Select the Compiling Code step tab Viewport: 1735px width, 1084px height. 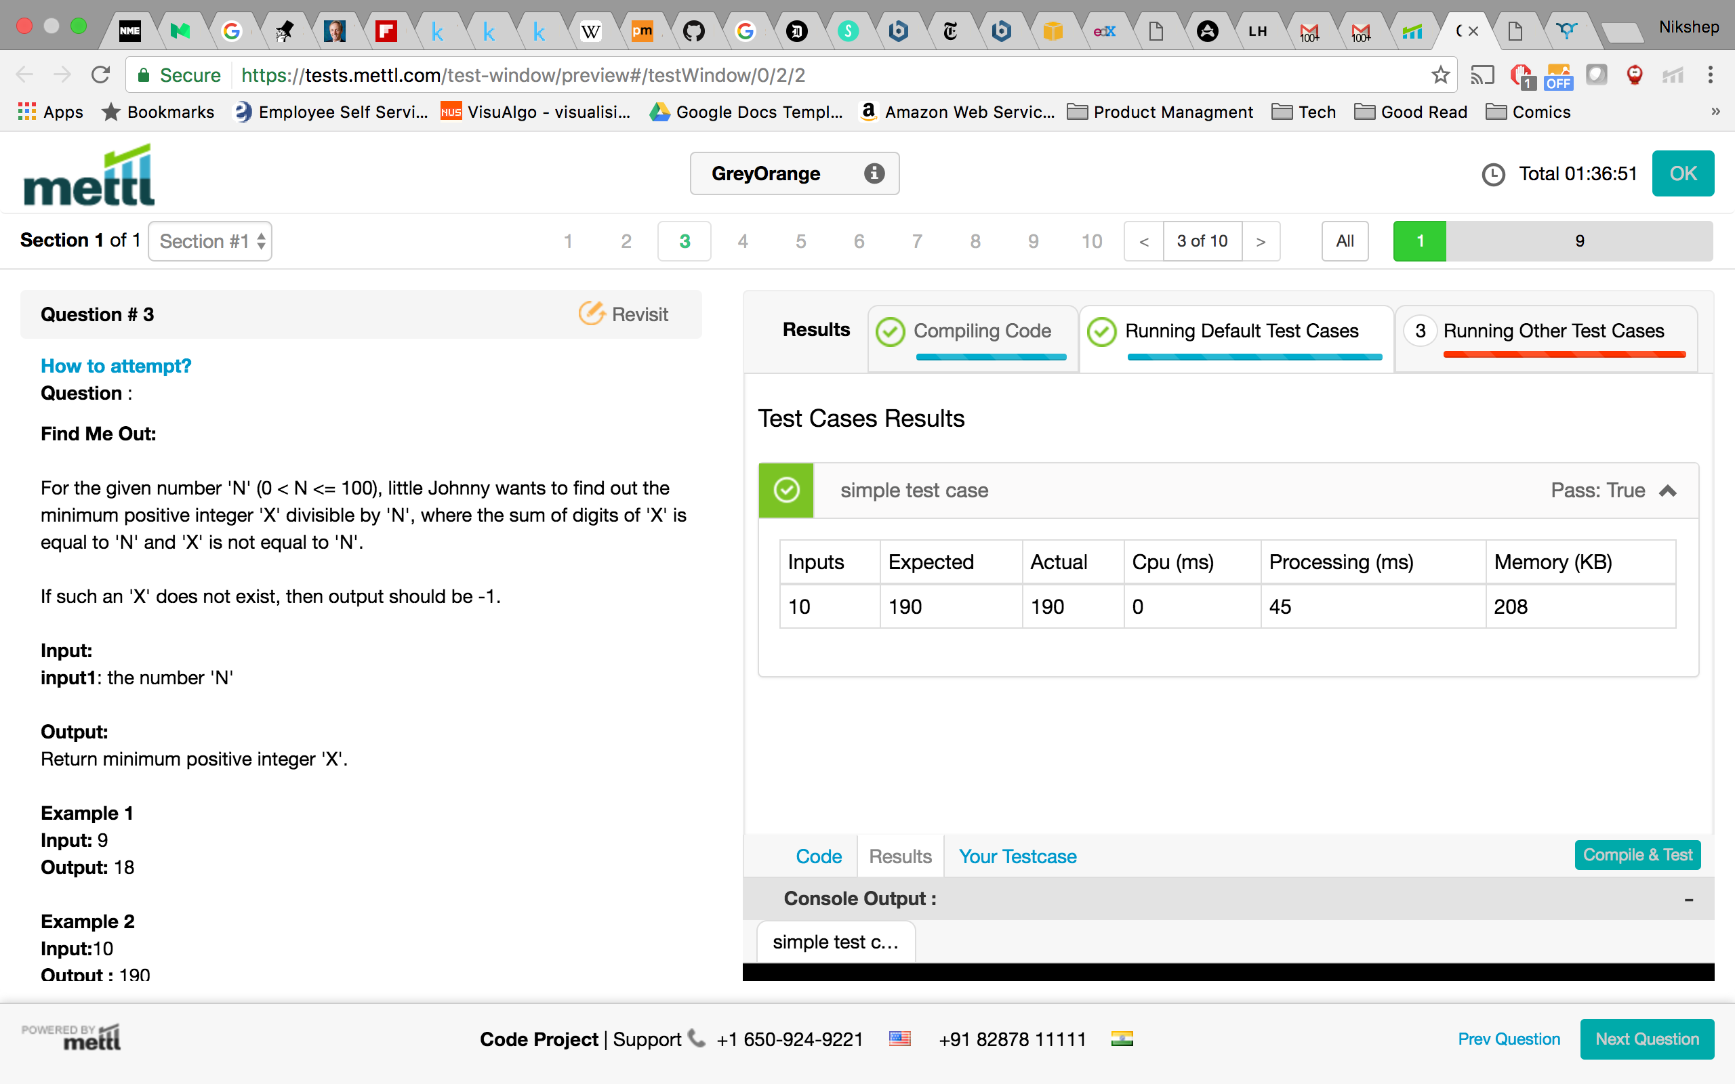[974, 339]
